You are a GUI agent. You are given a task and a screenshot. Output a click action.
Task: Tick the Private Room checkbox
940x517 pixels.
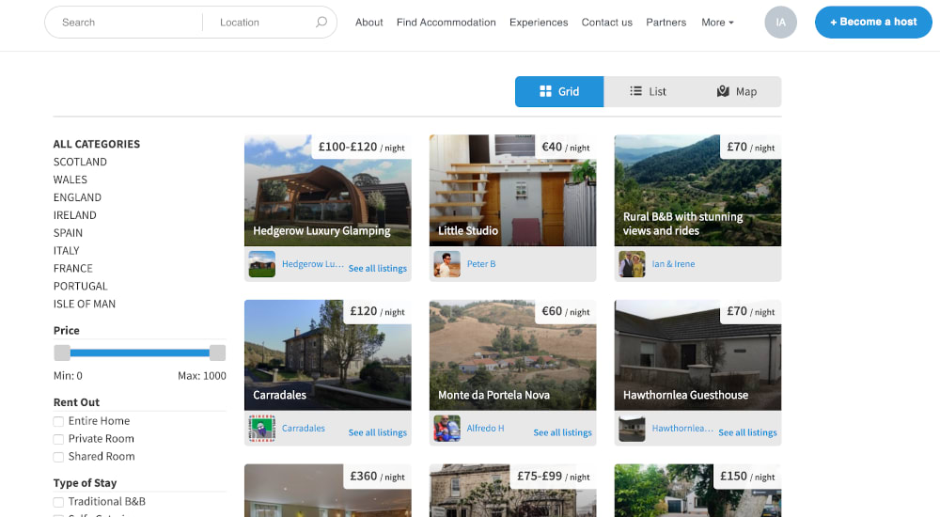coord(58,439)
